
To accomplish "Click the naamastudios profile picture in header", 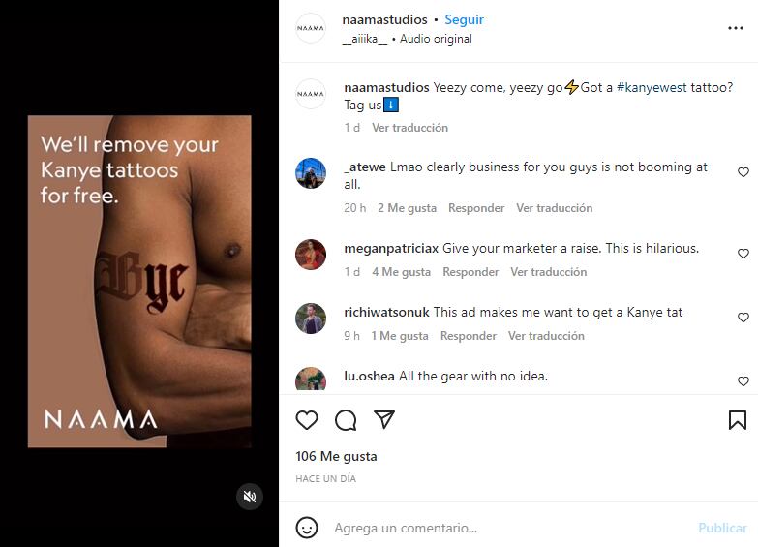I will (311, 28).
